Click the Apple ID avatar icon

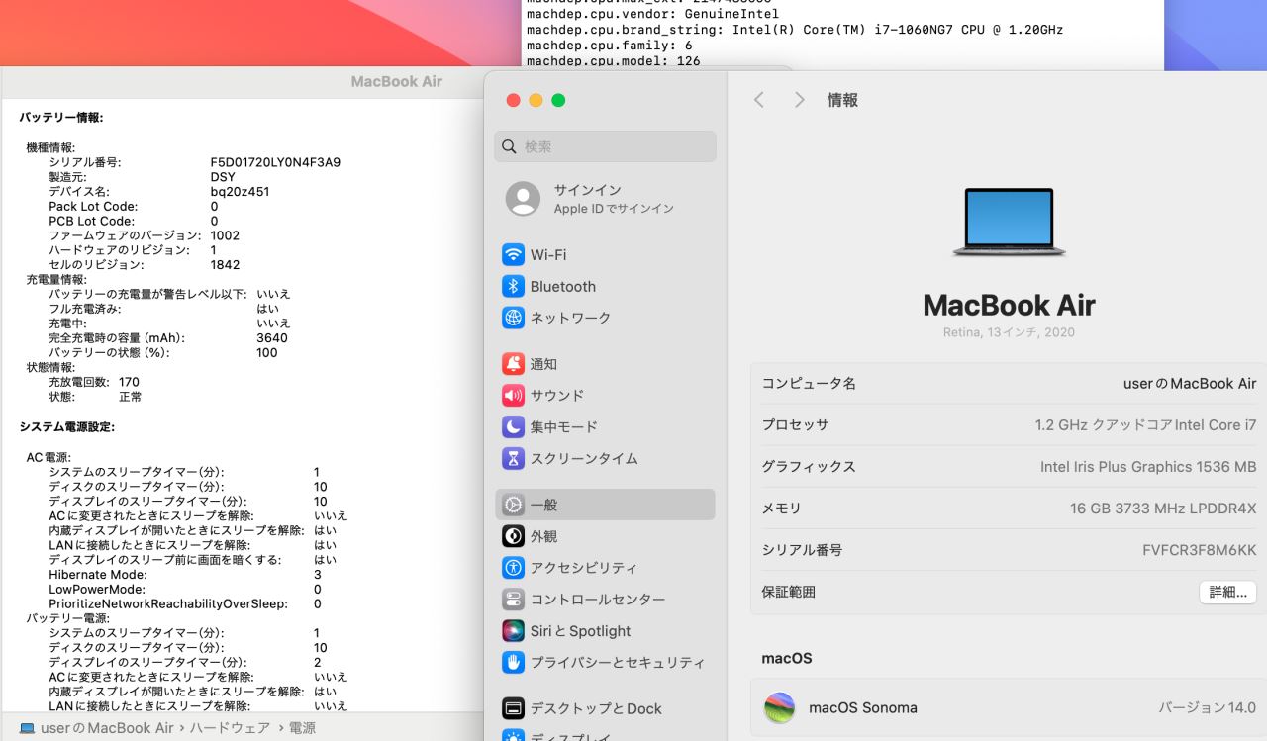coord(523,199)
